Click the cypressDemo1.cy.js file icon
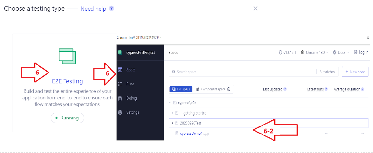373x153 pixels. tap(177, 134)
